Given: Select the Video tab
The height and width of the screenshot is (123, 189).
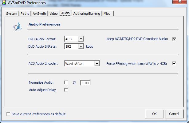Looking at the screenshot, I should (x=53, y=14).
